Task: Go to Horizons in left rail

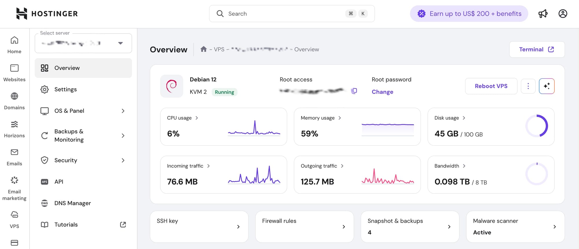Action: [x=14, y=129]
